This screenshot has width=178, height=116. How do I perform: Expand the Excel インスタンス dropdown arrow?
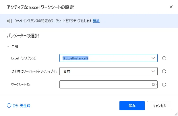pyautogui.click(x=153, y=58)
